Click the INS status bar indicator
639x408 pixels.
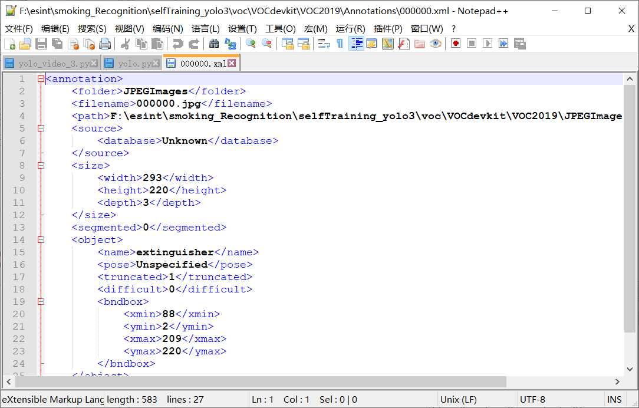[614, 399]
